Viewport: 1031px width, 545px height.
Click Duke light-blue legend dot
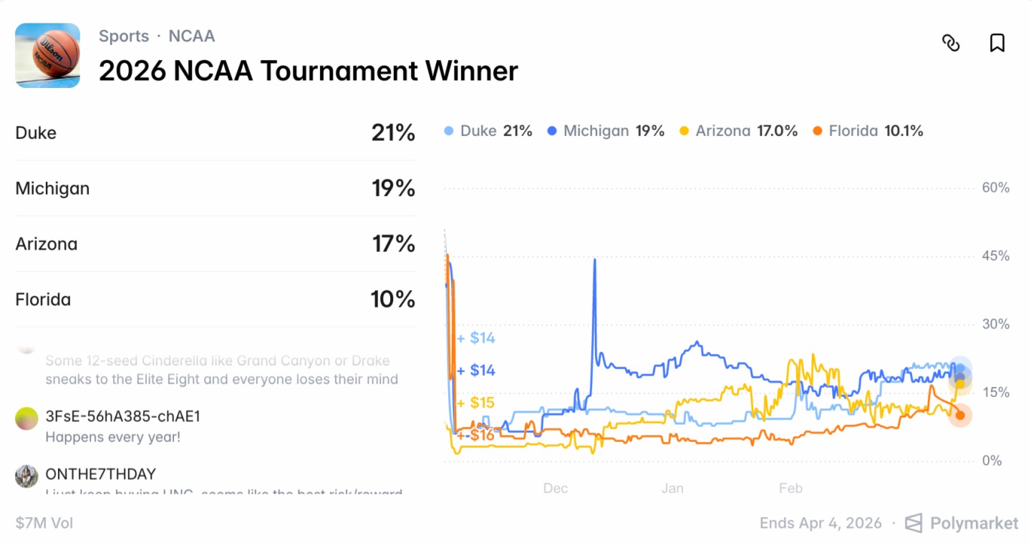(x=449, y=132)
